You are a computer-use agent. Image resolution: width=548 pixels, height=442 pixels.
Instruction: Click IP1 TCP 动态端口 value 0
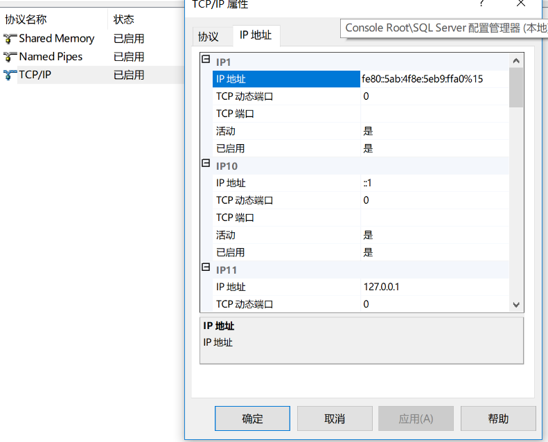pyautogui.click(x=434, y=96)
